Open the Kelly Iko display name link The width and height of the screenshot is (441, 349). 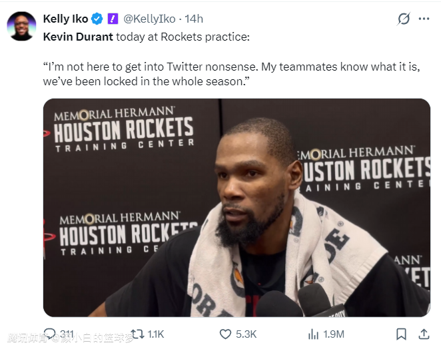[x=65, y=19]
